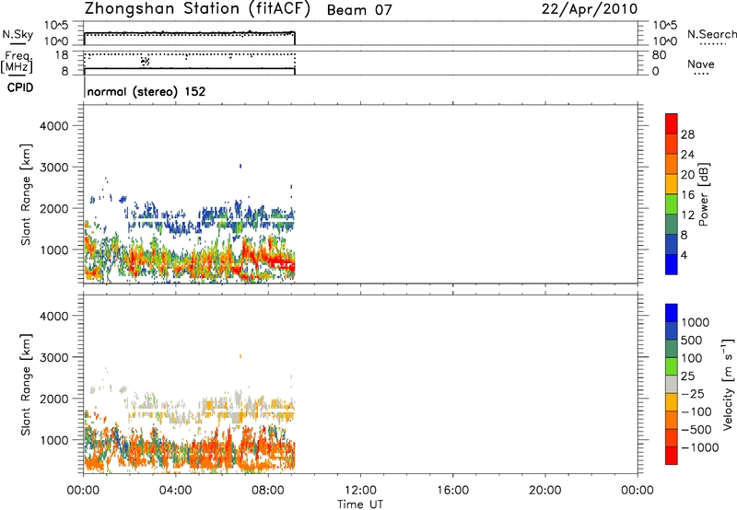Click the 'Zhongshan Station (fitACF)' title
The image size is (737, 510).
[198, 9]
